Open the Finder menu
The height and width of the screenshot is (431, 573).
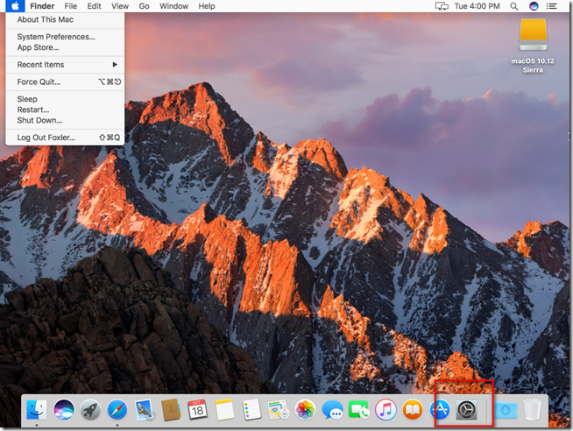pos(42,6)
